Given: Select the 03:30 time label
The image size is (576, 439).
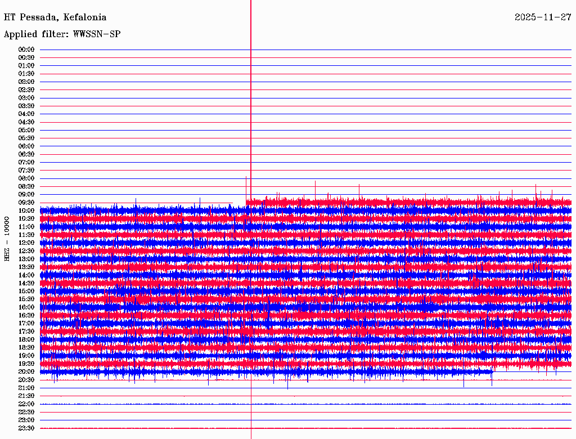Looking at the screenshot, I should (26, 106).
